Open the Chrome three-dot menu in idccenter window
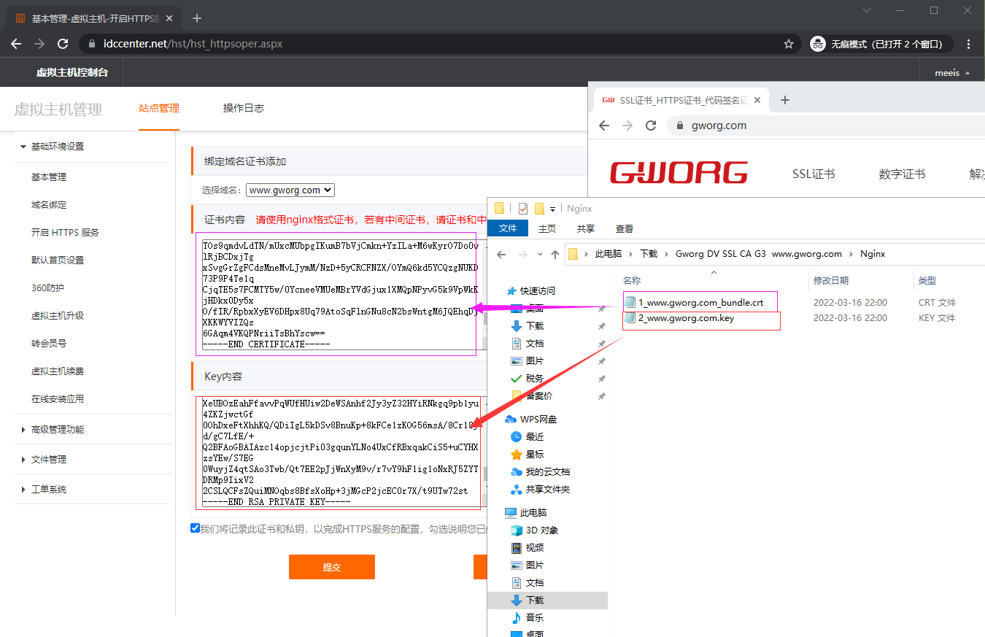 (968, 44)
